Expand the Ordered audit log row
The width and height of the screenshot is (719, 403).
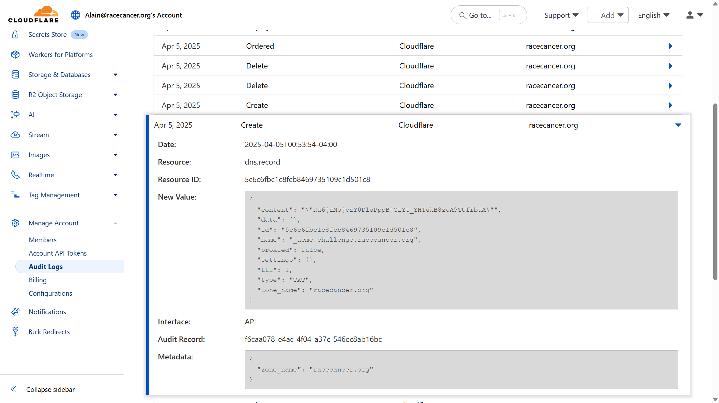[x=670, y=46]
